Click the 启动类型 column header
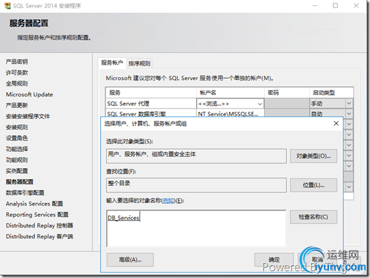This screenshot has height=278, width=370. pos(331,93)
